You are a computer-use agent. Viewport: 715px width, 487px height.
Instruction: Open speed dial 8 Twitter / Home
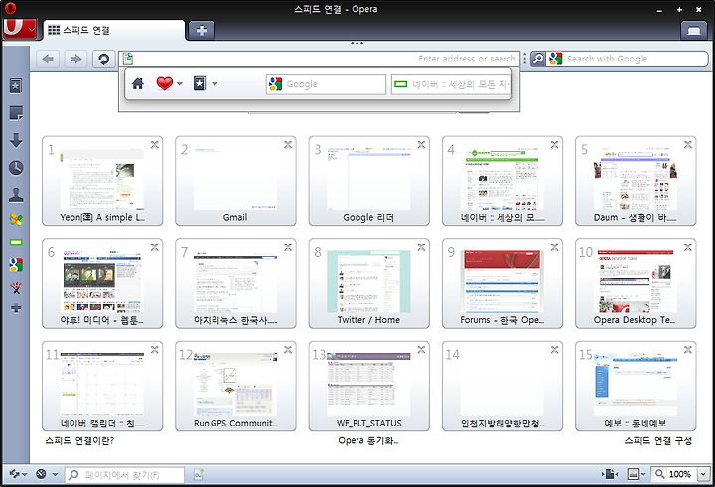pyautogui.click(x=368, y=284)
